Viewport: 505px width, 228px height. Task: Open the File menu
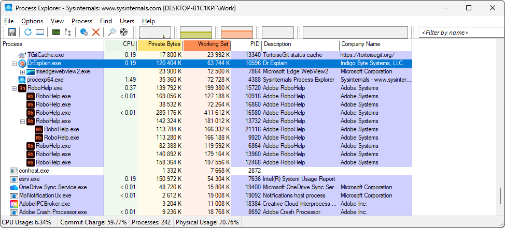click(x=9, y=21)
